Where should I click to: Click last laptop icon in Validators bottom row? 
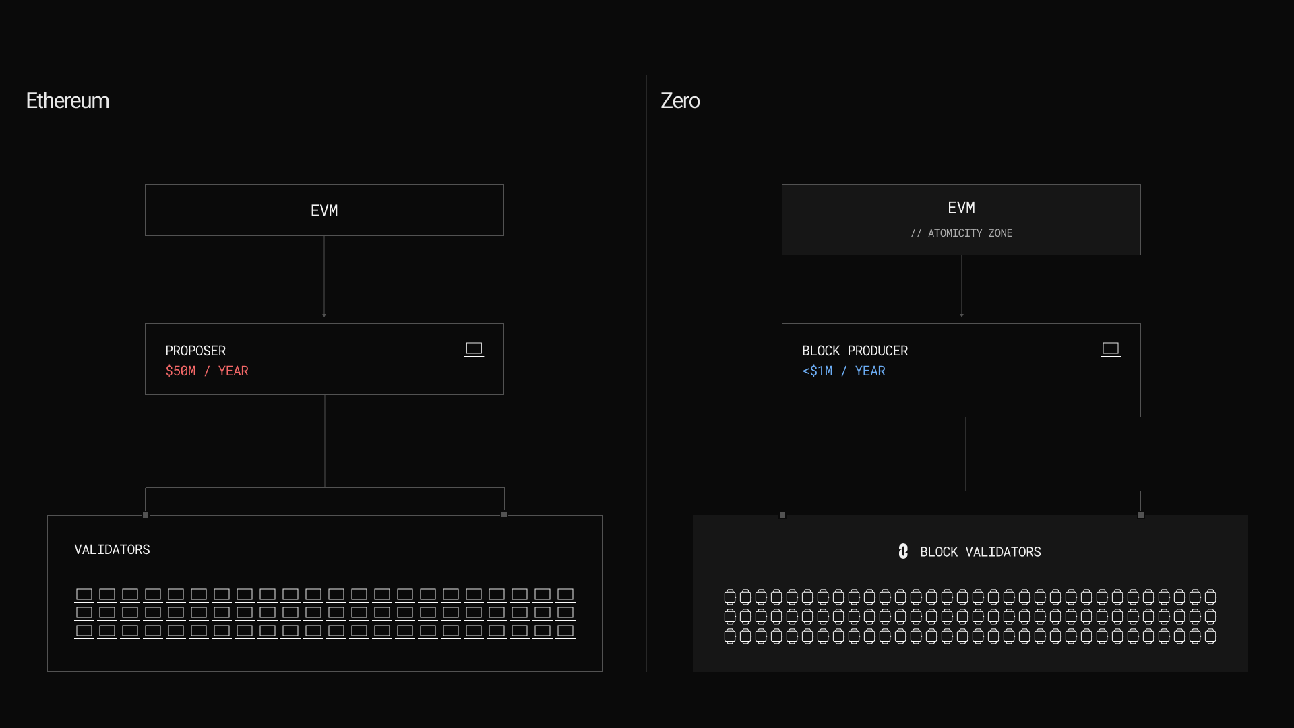pyautogui.click(x=565, y=631)
